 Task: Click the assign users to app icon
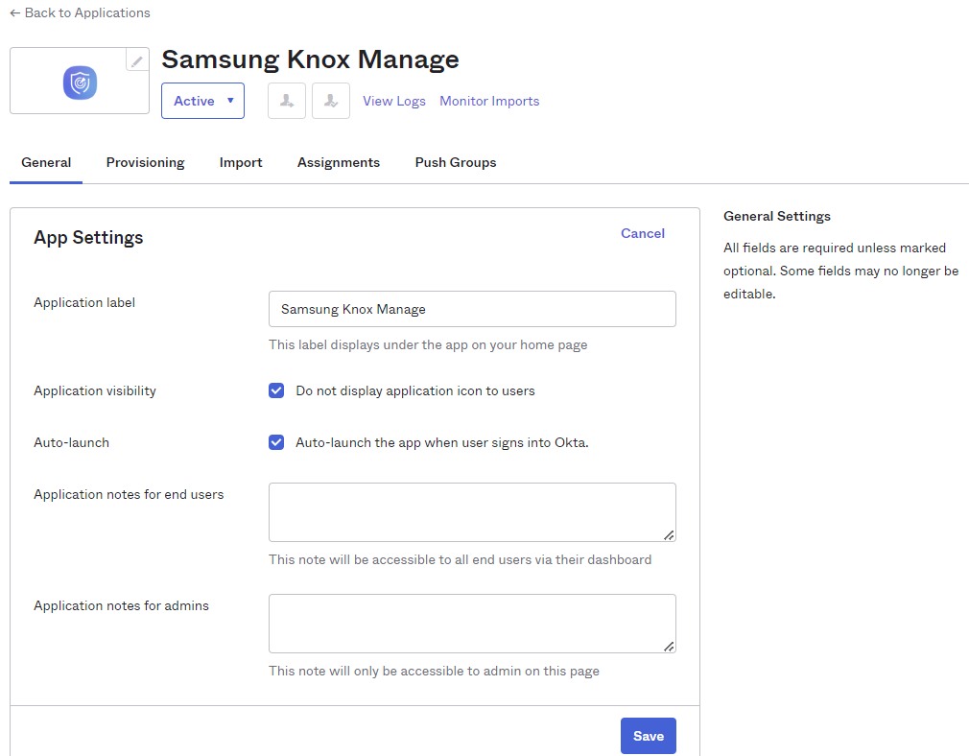tap(287, 101)
